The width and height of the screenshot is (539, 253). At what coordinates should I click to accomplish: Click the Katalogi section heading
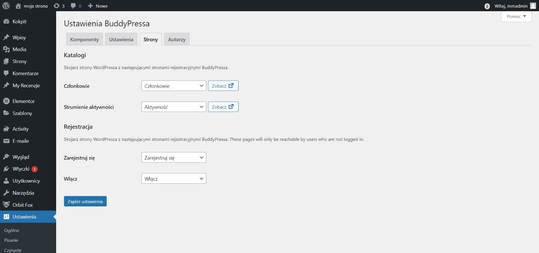pos(75,55)
